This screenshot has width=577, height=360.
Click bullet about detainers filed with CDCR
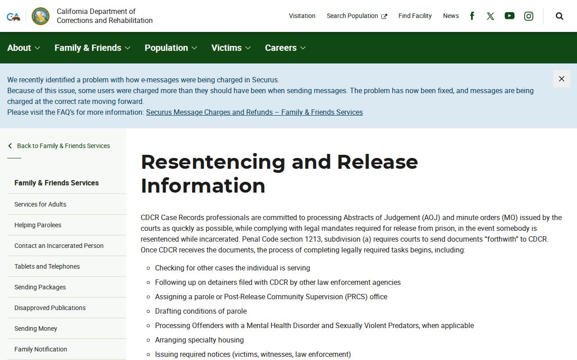point(278,282)
